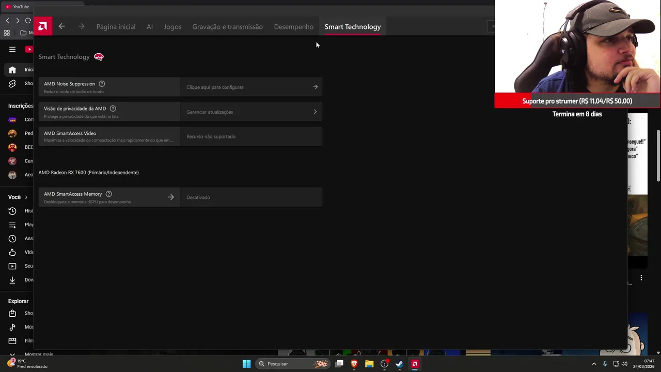Viewport: 661px width, 372px height.
Task: Open YouTube hamburger menu
Action: (x=12, y=49)
